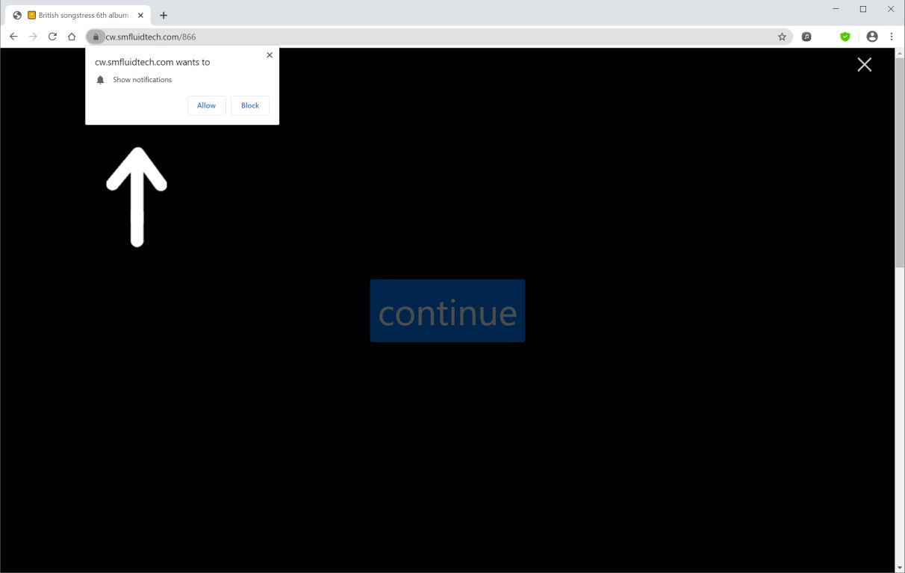The height and width of the screenshot is (573, 905).
Task: Select the British songstress 6th album tab
Action: (78, 15)
